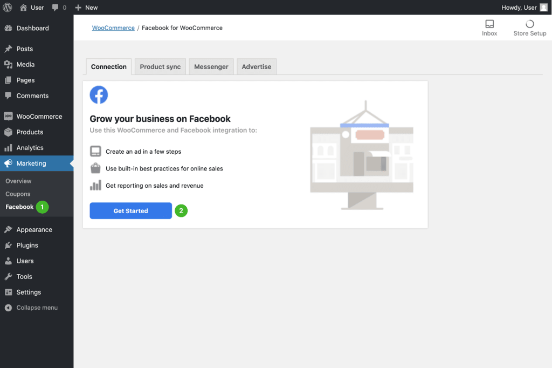Open the Inbox icon
Image resolution: width=552 pixels, height=368 pixels.
click(489, 24)
